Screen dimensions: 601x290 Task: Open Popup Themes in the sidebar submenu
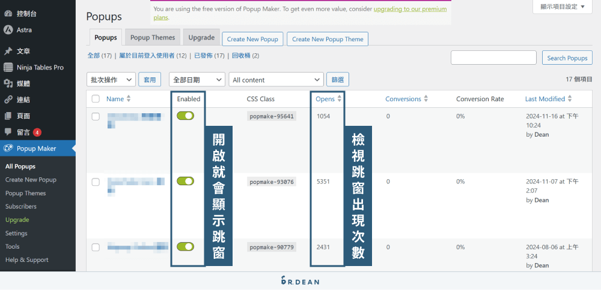25,194
